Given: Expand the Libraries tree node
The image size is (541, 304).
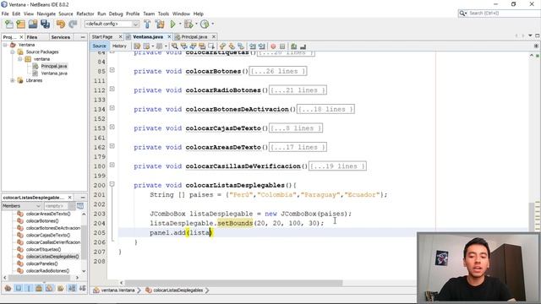Looking at the screenshot, I should click(x=13, y=80).
